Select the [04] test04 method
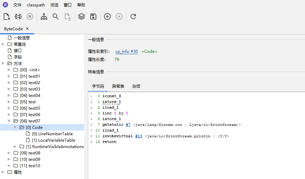The width and height of the screenshot is (305, 179). [x=30, y=96]
